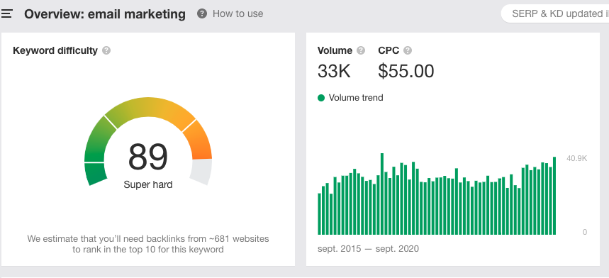609x278 pixels.
Task: Click the Super hard difficulty label
Action: tap(148, 185)
